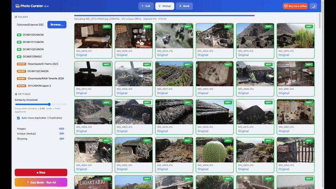Click the Photo Curator logo icon
This screenshot has width=336, height=189.
(17, 6)
